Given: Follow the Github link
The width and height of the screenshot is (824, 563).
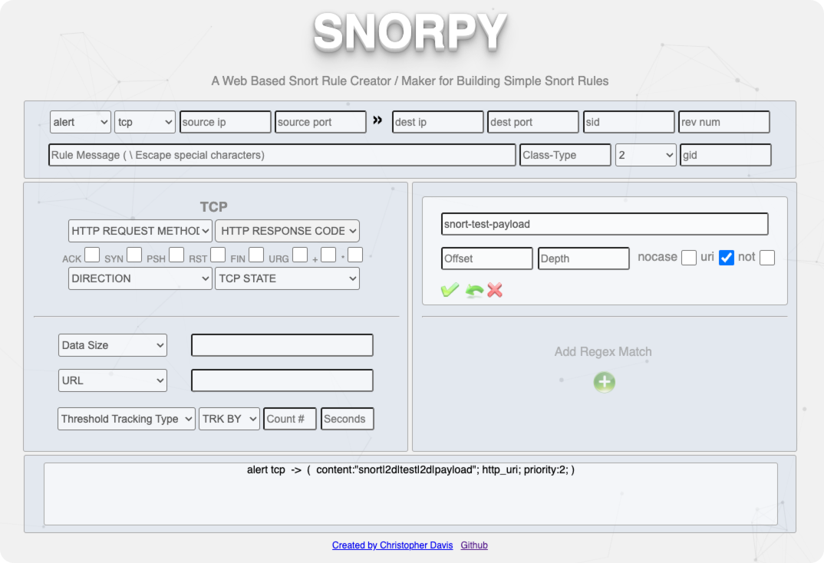Looking at the screenshot, I should click(x=474, y=545).
